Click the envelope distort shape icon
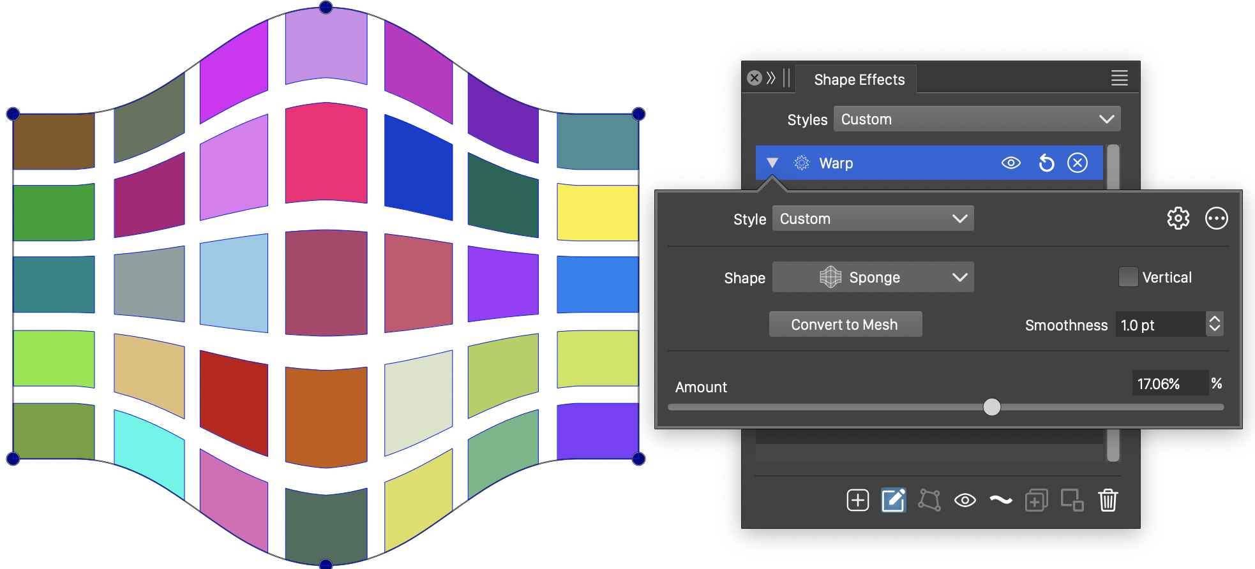Viewport: 1255px width, 569px height. tap(929, 500)
